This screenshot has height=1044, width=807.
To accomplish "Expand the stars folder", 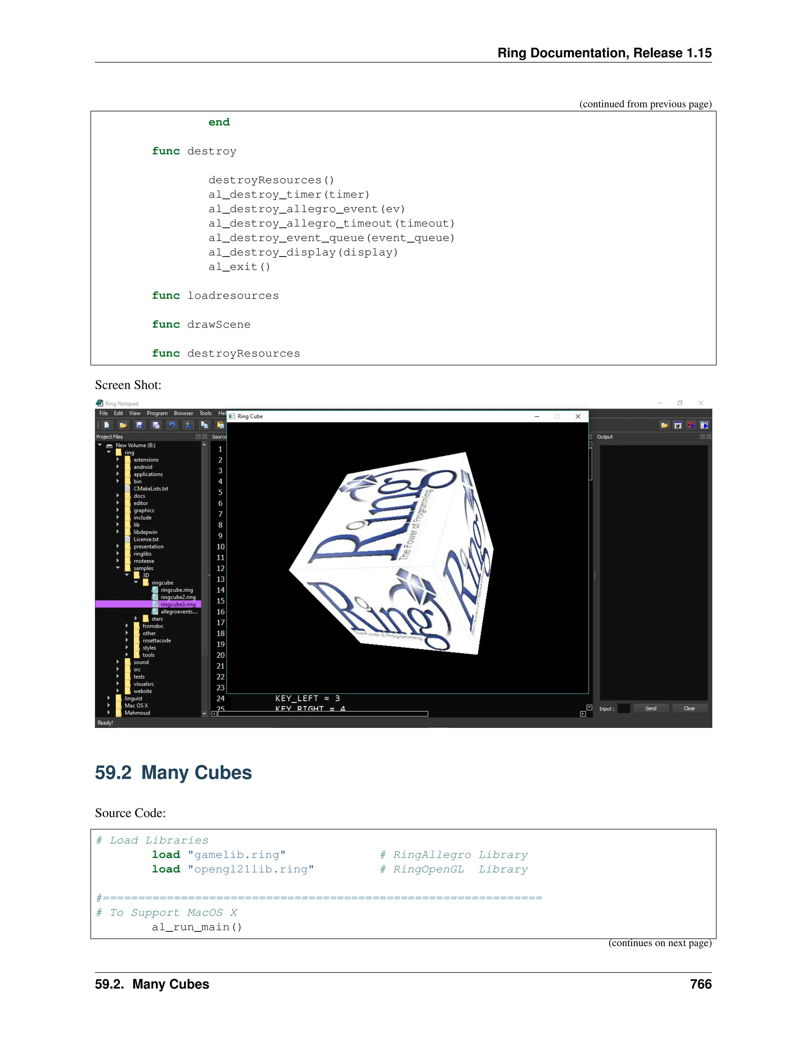I will tap(136, 619).
